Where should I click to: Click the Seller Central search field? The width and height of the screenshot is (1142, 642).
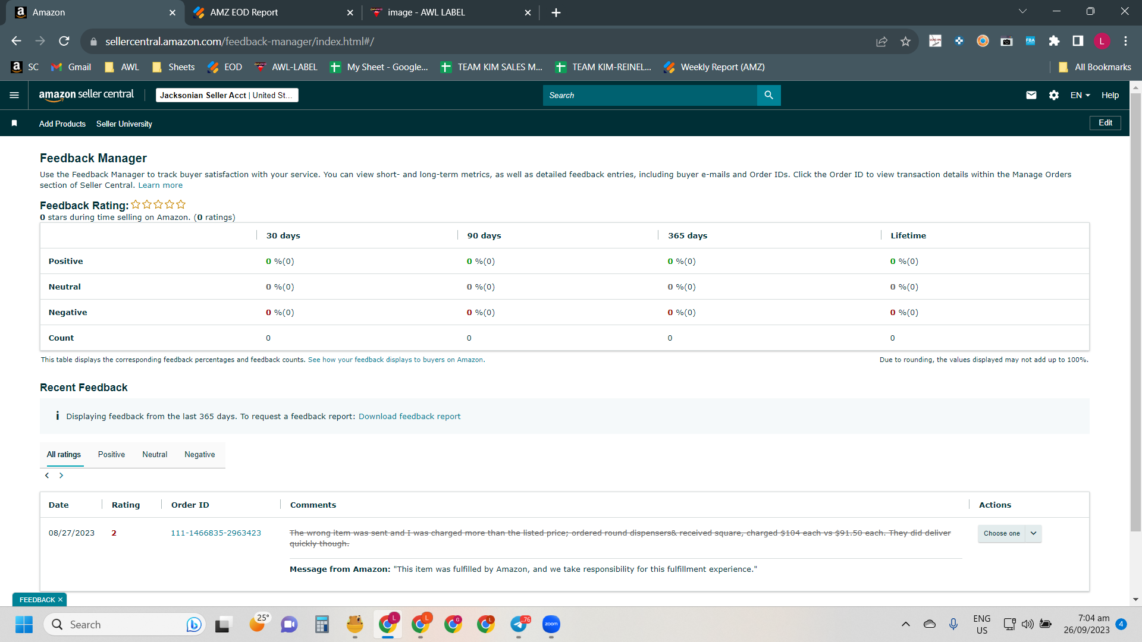[x=650, y=95]
